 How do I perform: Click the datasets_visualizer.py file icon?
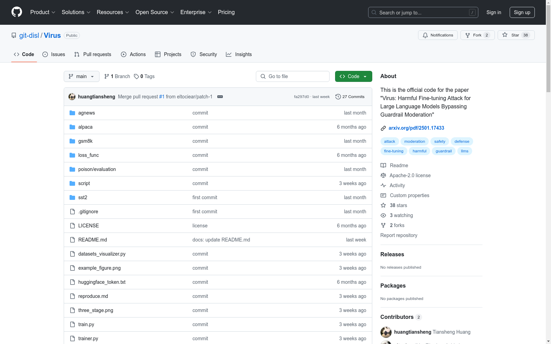coord(72,254)
